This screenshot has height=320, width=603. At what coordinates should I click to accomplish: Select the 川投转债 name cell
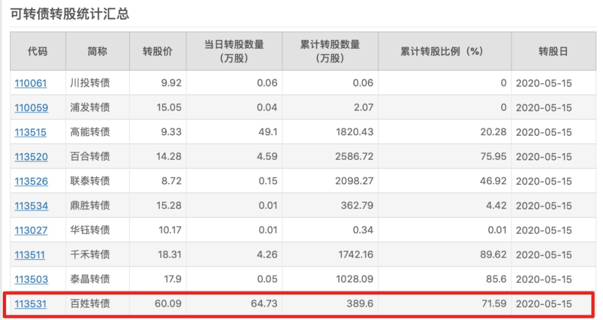90,83
